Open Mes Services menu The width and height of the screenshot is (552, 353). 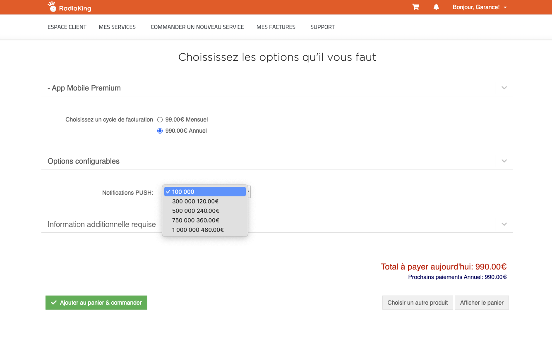pos(117,27)
